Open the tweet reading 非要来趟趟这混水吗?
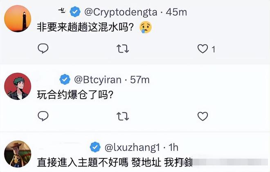 85,27
